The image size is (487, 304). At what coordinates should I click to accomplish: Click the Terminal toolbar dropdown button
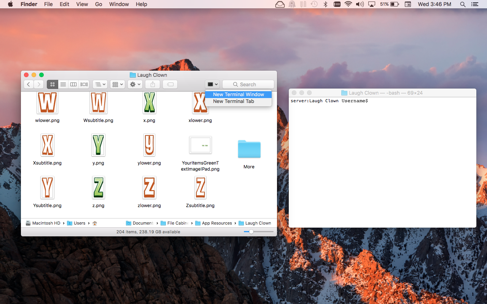pos(212,84)
